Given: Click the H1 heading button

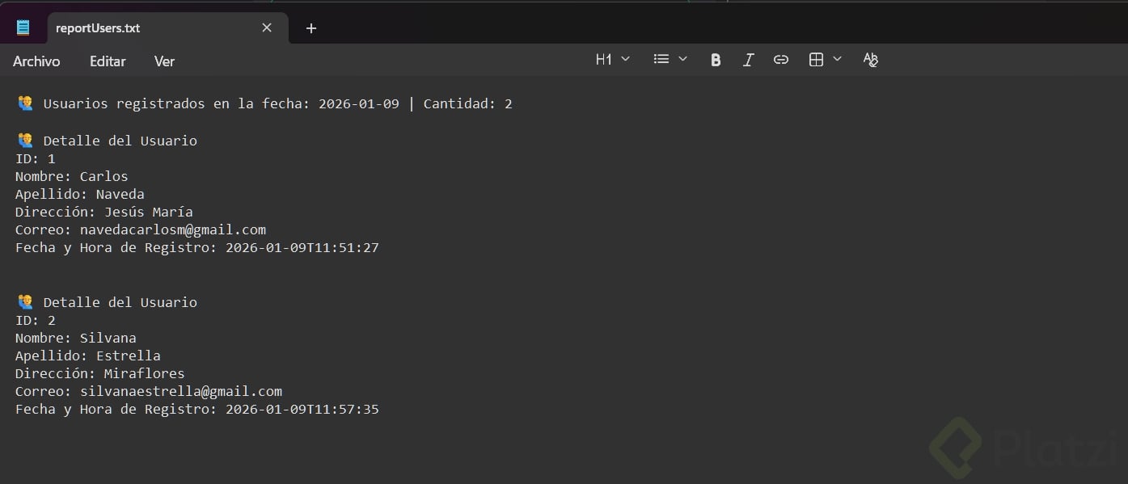Looking at the screenshot, I should (x=604, y=60).
